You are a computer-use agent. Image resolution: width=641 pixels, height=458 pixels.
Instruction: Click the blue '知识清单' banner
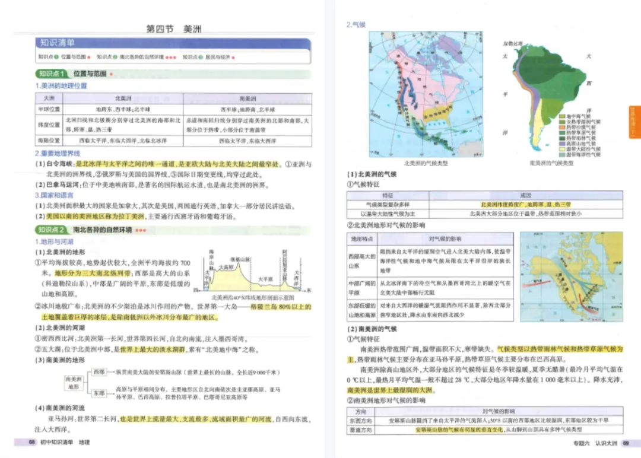click(173, 43)
